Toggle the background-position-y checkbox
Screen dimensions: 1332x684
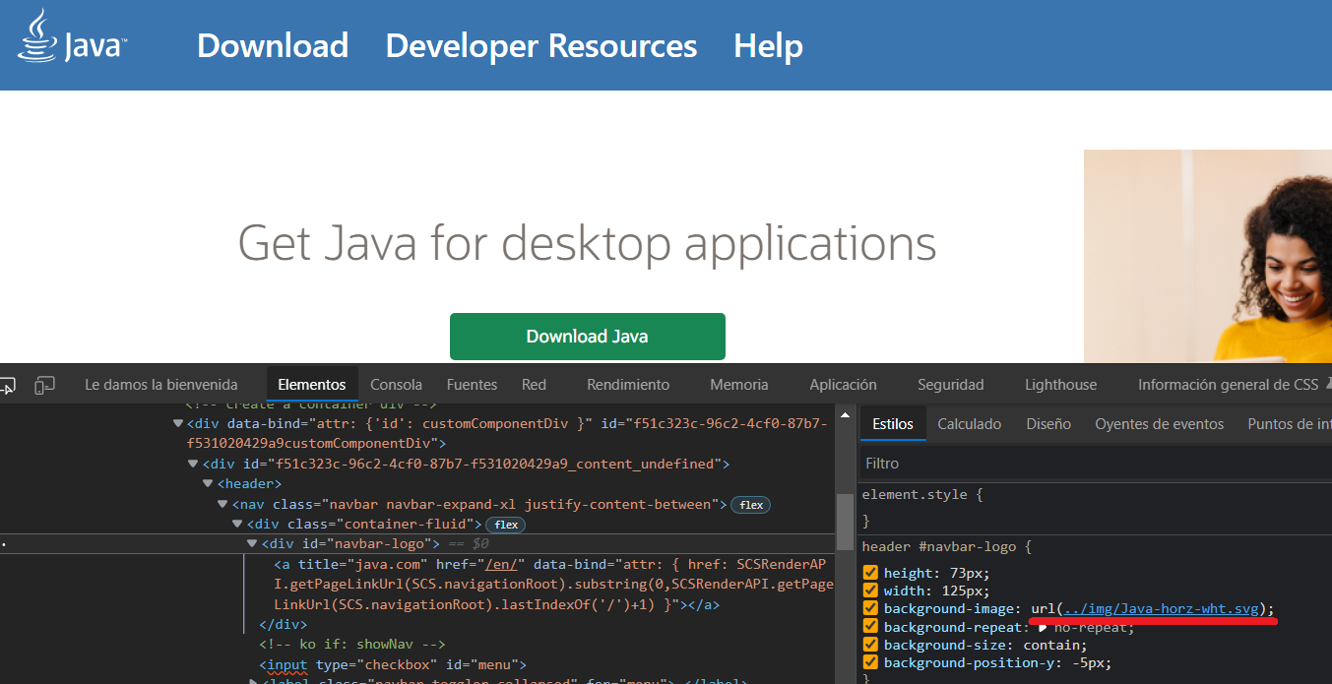(x=870, y=663)
